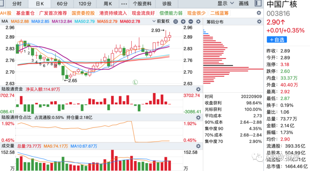Expand the 前复权 adjustment dropdown
Screen dimensions: 310x171
click(x=161, y=21)
